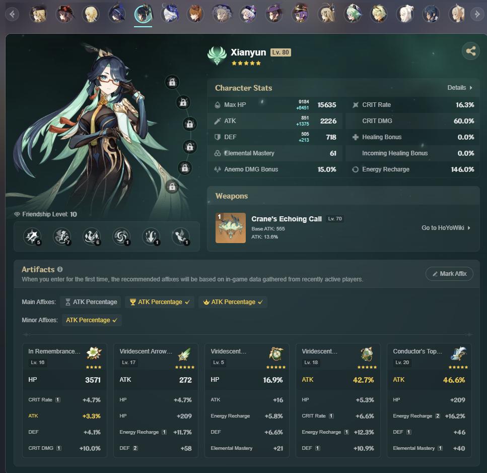The height and width of the screenshot is (473, 487).
Task: Select the last character avatar in the list
Action: [x=457, y=14]
